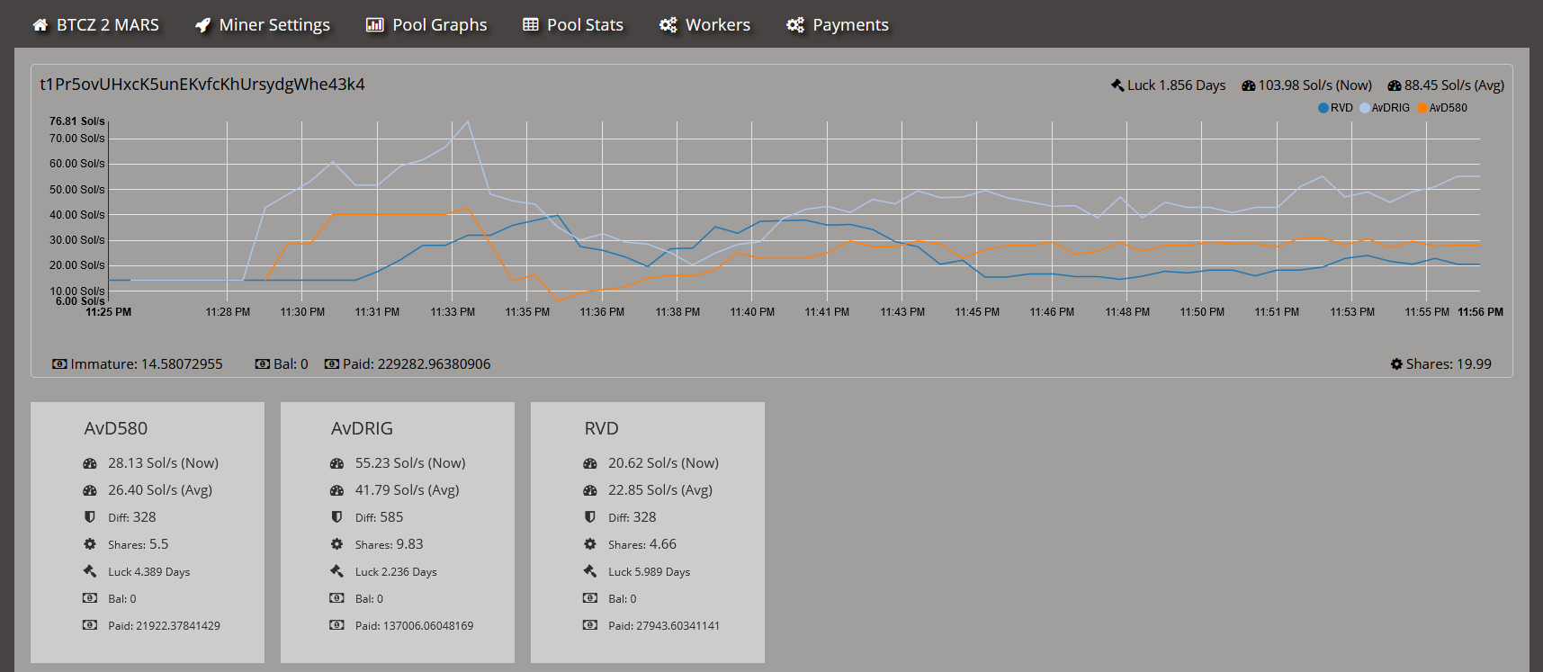Screen dimensions: 1543x672
Task: Click the BTCZ 2 MARS home link
Action: pos(107,25)
